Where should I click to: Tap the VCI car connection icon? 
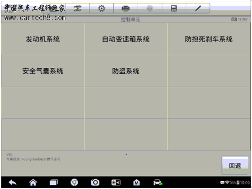tap(158, 183)
